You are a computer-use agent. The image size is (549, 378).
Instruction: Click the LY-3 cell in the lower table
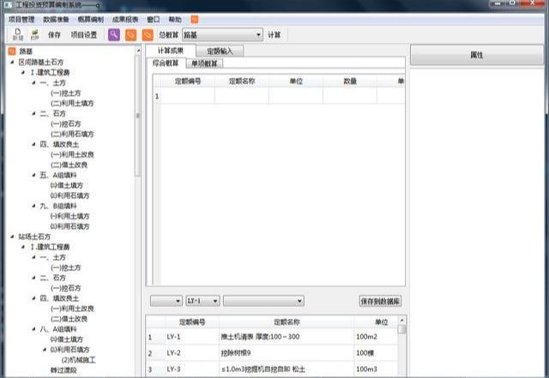(192, 369)
